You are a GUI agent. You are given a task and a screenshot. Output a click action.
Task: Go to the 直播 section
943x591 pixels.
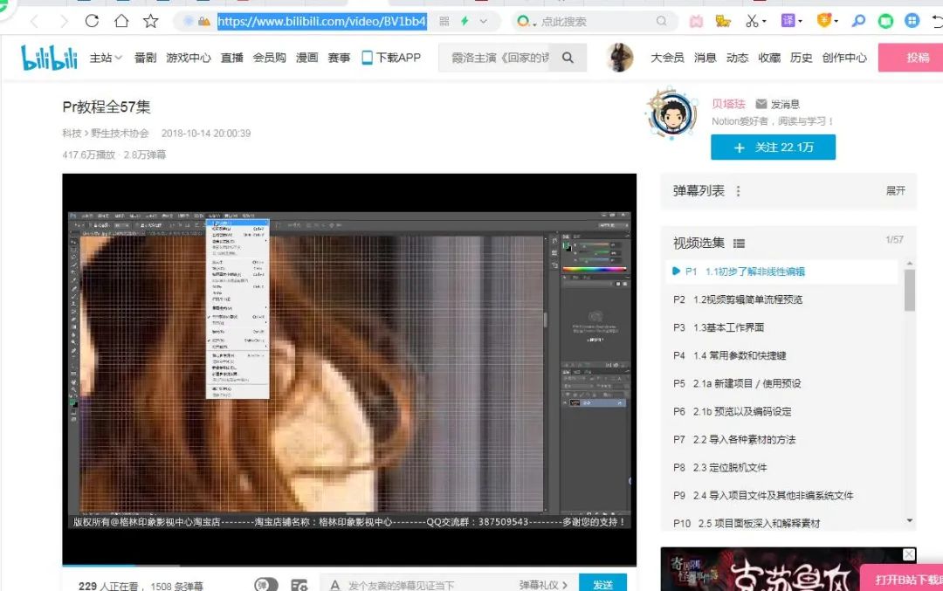coord(231,58)
